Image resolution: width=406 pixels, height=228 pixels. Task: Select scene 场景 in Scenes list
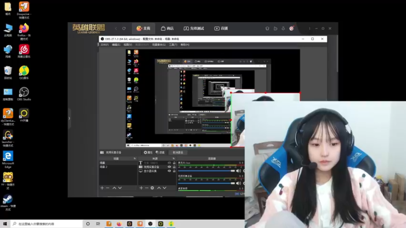click(x=118, y=163)
